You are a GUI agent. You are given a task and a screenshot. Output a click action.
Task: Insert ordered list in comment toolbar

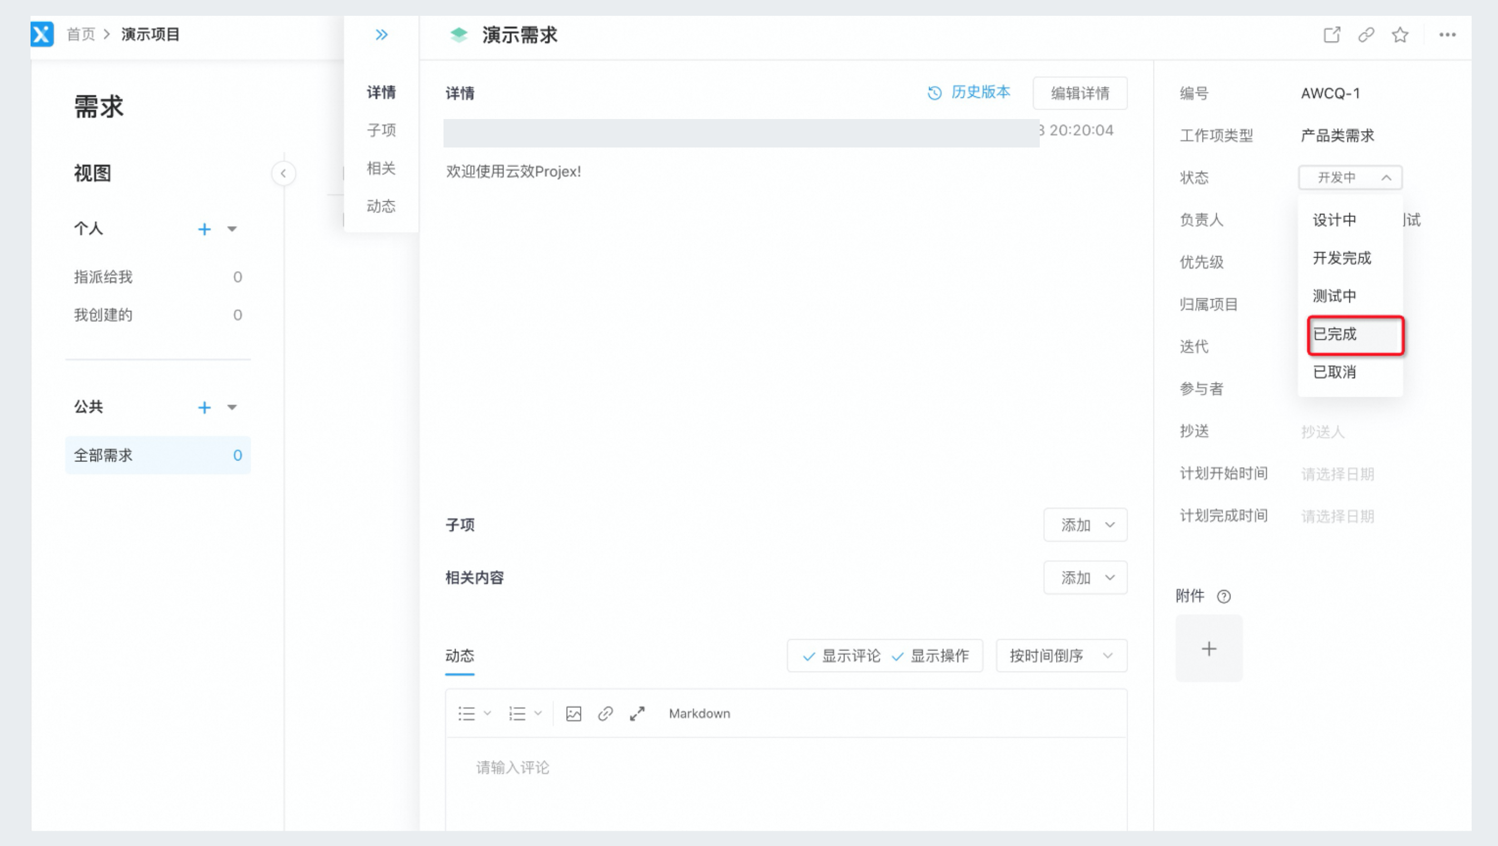(517, 713)
